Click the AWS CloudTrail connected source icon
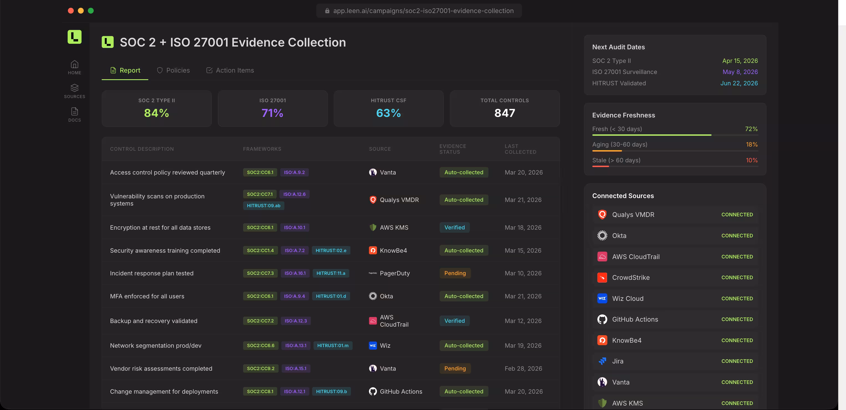 coord(602,257)
